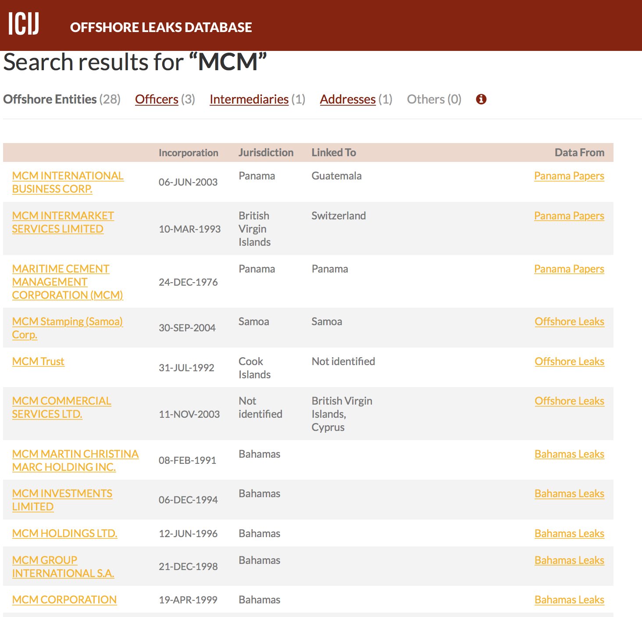
Task: Open Offshore Leaks Database title link
Action: [161, 27]
